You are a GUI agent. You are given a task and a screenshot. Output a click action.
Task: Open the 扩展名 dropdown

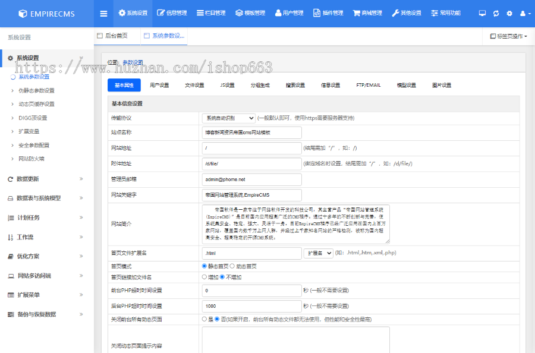(318, 253)
